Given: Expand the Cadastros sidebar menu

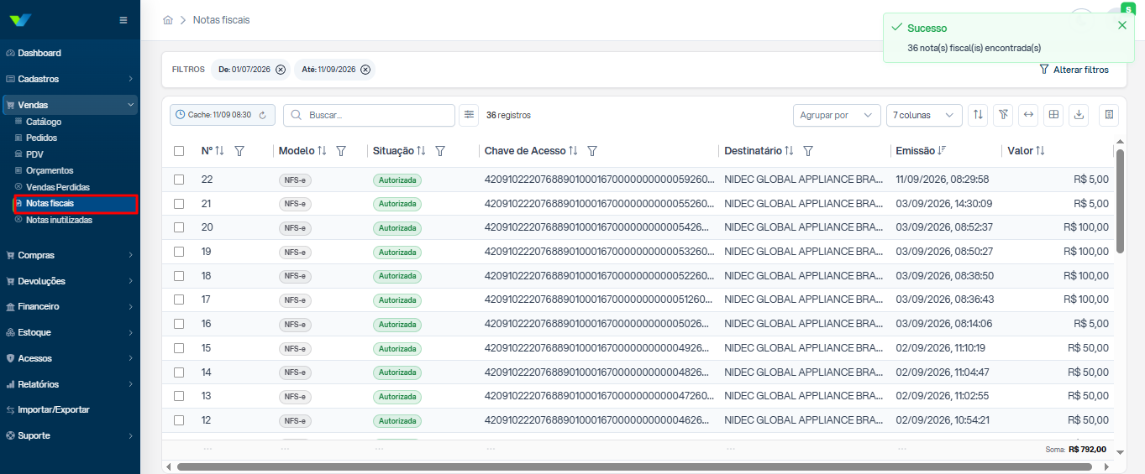Looking at the screenshot, I should click(x=70, y=79).
